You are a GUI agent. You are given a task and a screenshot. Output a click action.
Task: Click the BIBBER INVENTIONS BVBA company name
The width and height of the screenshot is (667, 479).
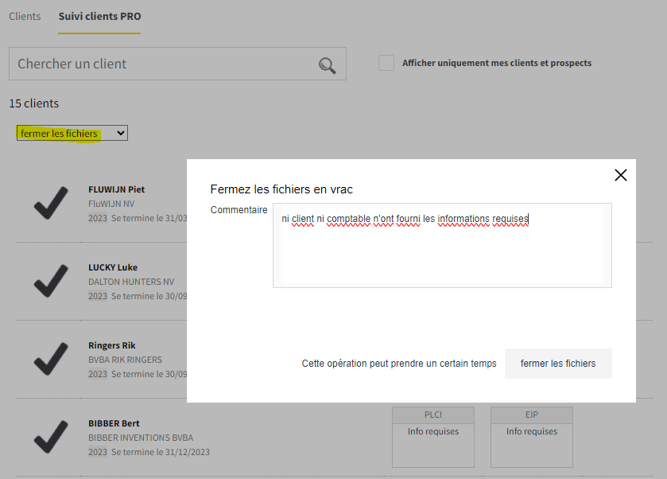tap(141, 438)
